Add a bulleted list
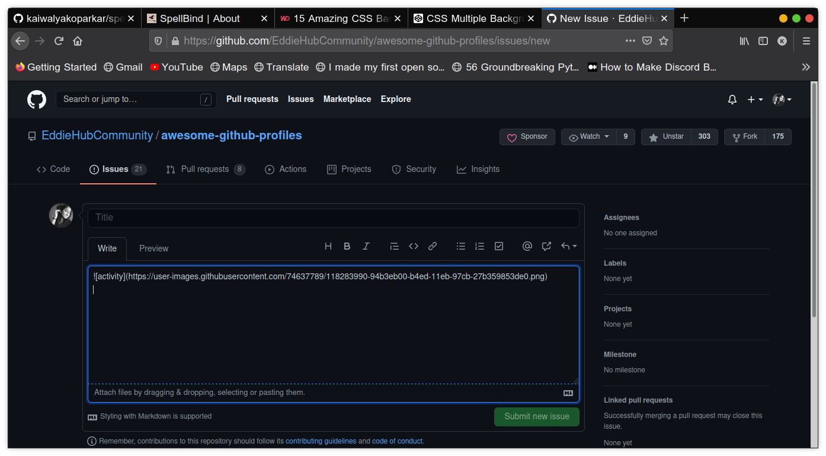The image size is (826, 456). [x=461, y=246]
